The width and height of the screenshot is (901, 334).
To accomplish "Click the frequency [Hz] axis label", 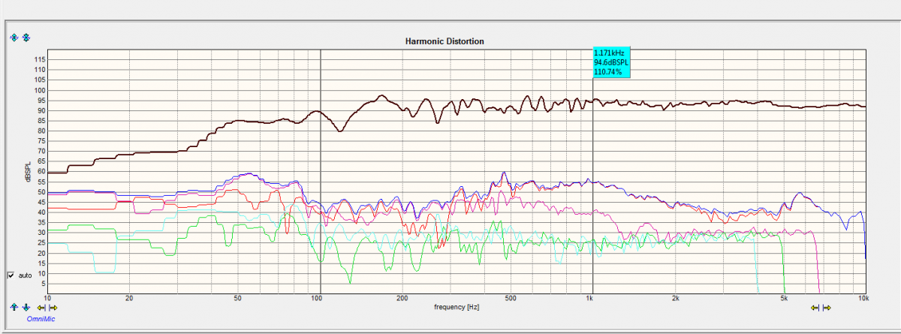I will click(x=457, y=307).
